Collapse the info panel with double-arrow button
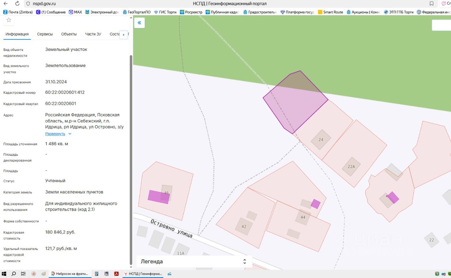Viewport: 451px width, 278px height. tap(140, 23)
